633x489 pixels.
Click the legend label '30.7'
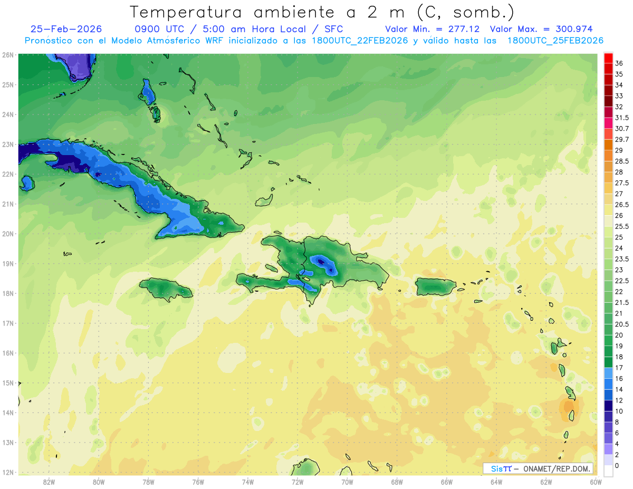click(622, 129)
